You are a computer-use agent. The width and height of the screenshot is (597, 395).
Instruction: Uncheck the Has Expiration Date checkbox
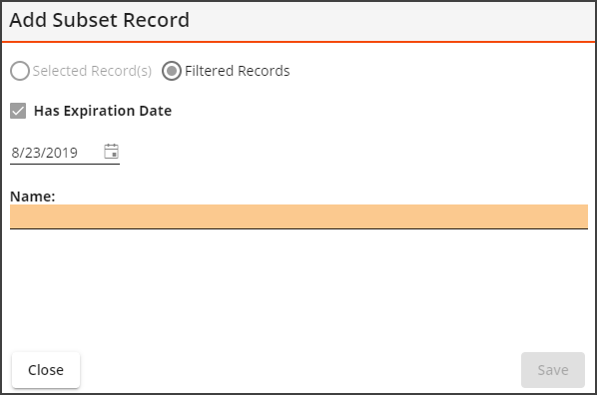point(18,111)
